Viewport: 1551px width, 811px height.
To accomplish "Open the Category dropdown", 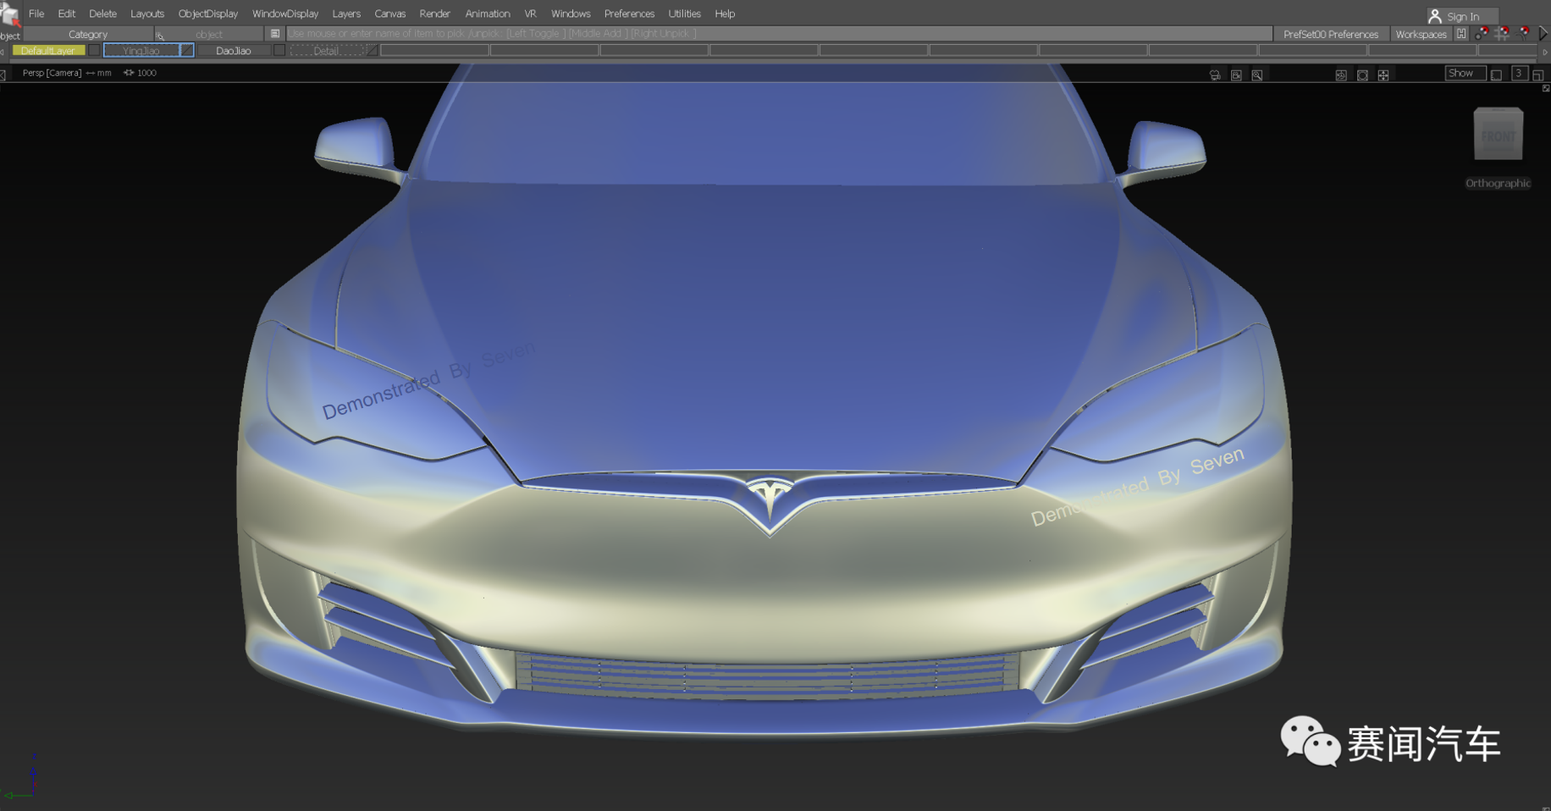I will pyautogui.click(x=88, y=34).
